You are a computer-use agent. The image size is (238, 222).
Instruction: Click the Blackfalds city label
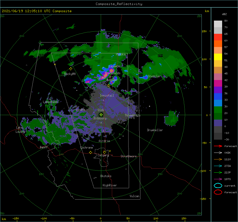(112, 73)
